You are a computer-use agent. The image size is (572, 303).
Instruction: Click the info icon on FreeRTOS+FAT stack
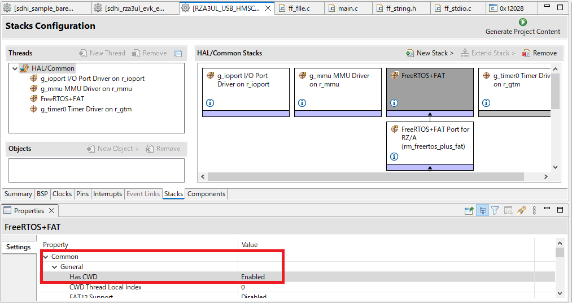394,103
